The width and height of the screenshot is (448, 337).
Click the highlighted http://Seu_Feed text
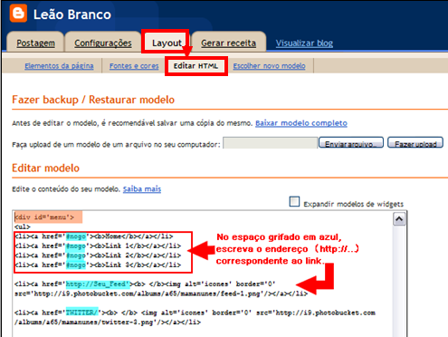click(x=98, y=284)
